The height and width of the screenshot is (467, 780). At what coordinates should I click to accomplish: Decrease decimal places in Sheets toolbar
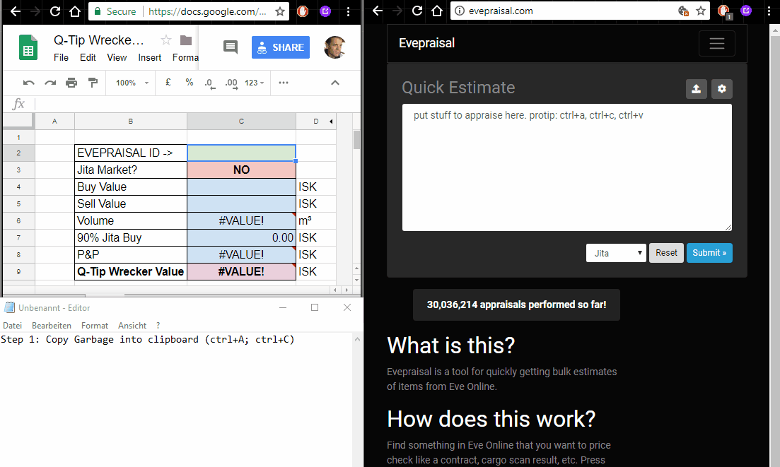pos(210,83)
